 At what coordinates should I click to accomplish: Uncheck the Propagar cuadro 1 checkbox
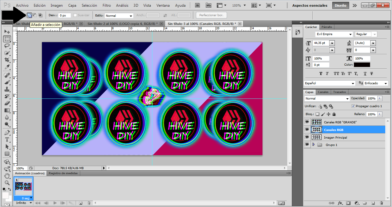[353, 106]
